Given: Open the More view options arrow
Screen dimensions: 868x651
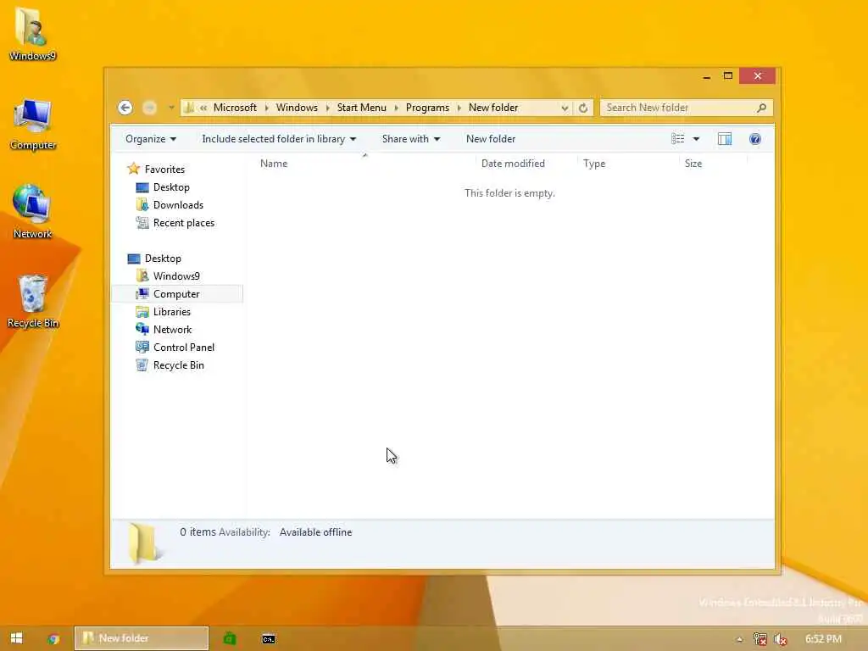Looking at the screenshot, I should click(x=696, y=139).
